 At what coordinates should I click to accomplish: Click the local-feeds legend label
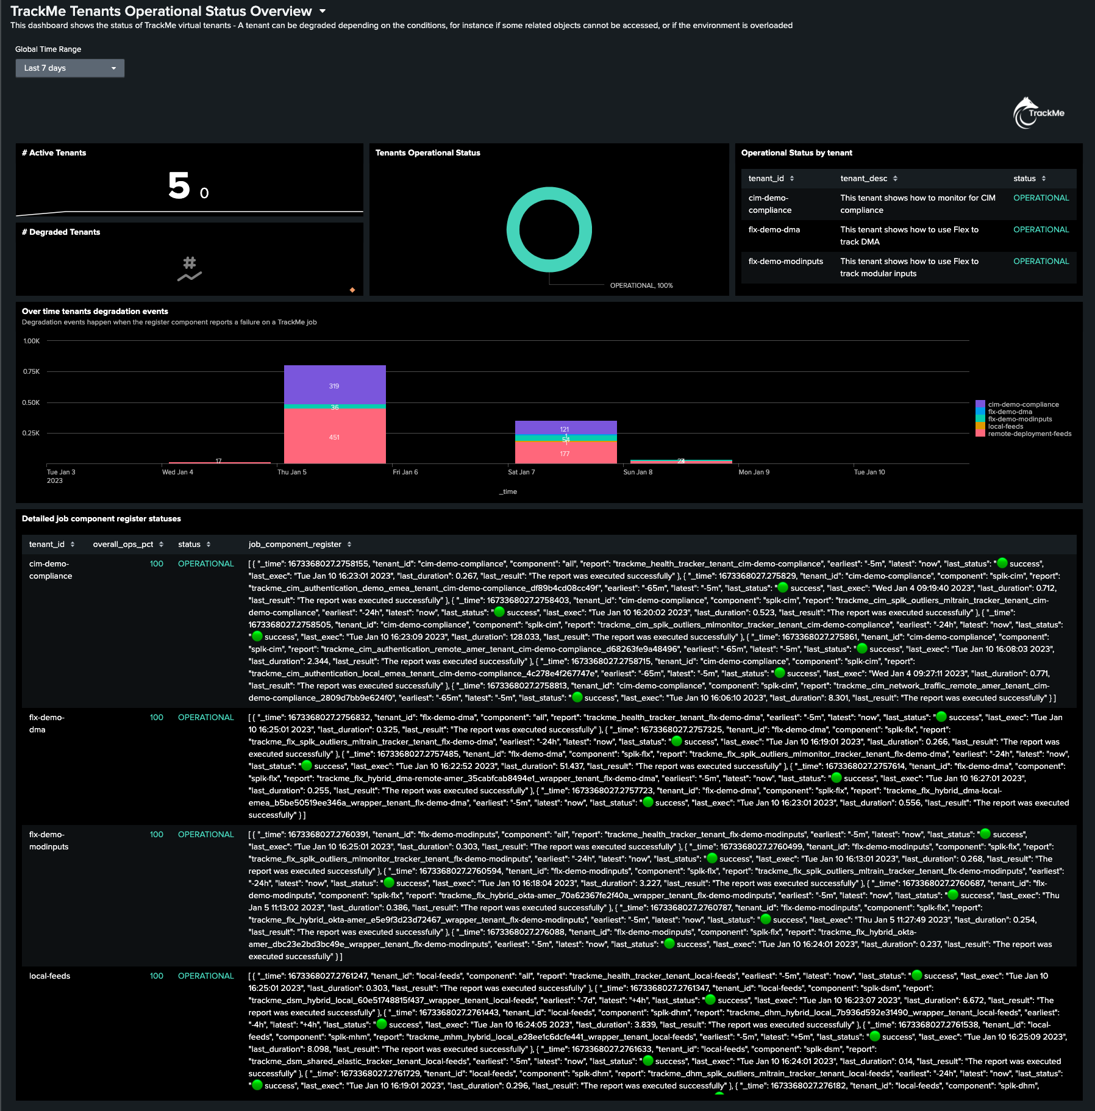click(x=1005, y=426)
